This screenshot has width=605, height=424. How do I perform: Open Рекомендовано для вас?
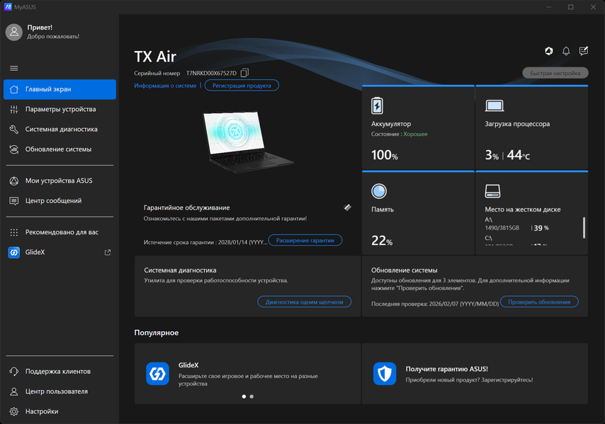(60, 232)
